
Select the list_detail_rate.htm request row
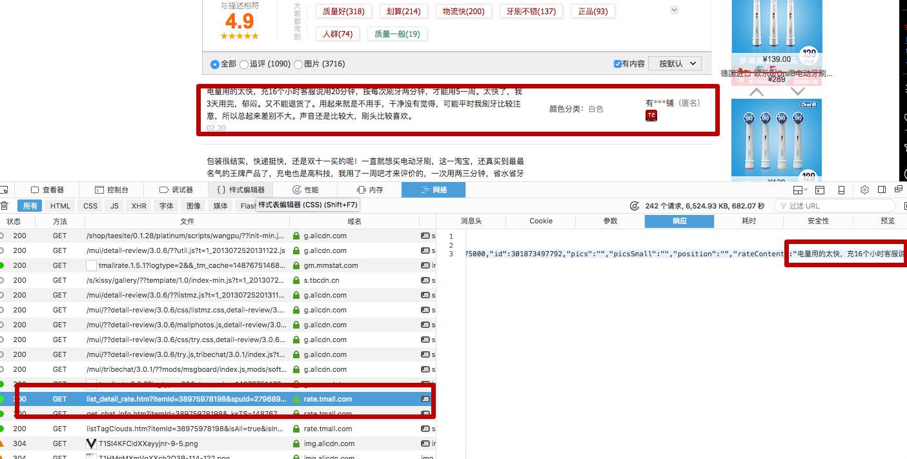click(218, 399)
